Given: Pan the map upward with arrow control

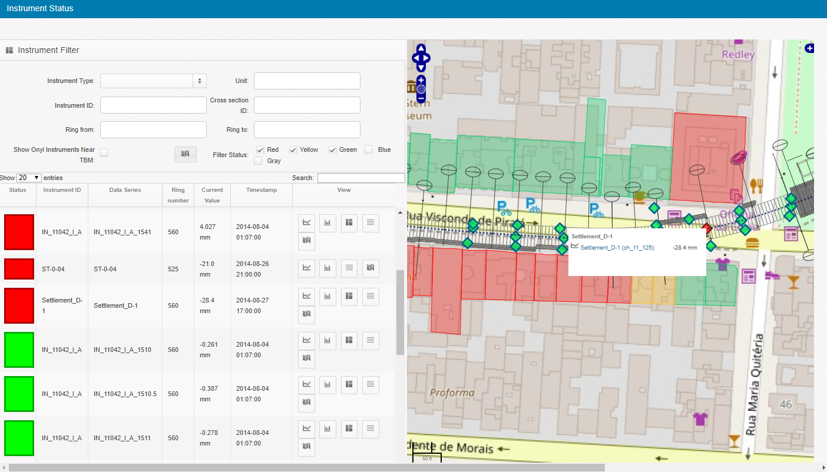Looking at the screenshot, I should (x=421, y=48).
